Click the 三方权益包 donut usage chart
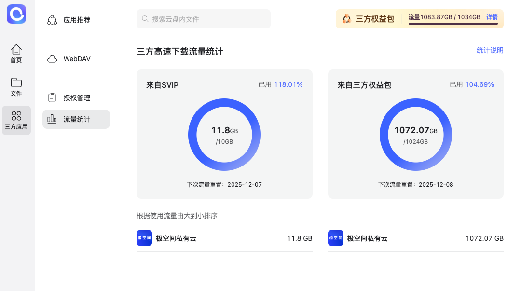 click(415, 135)
